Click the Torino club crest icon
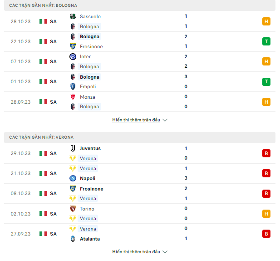Viewport: 280px width, 261px height. pos(73,209)
